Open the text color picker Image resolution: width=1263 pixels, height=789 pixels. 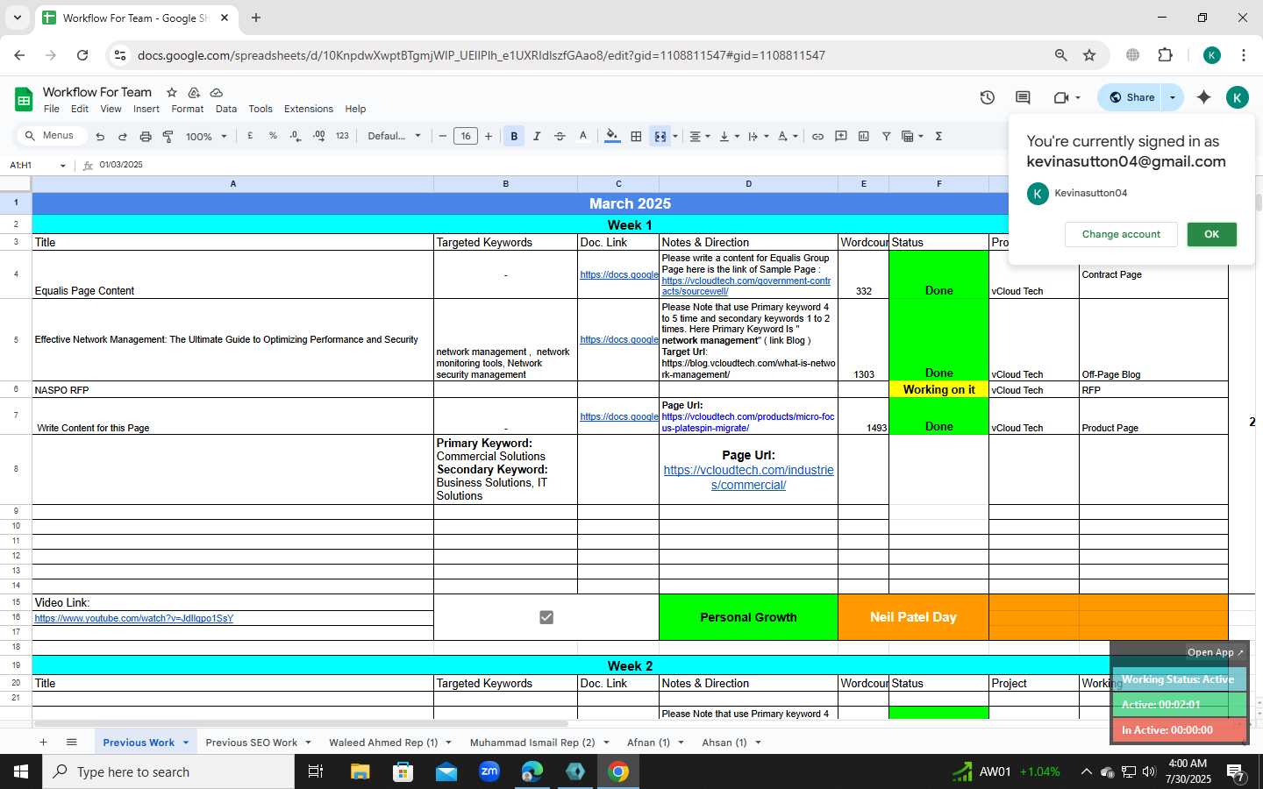point(582,136)
